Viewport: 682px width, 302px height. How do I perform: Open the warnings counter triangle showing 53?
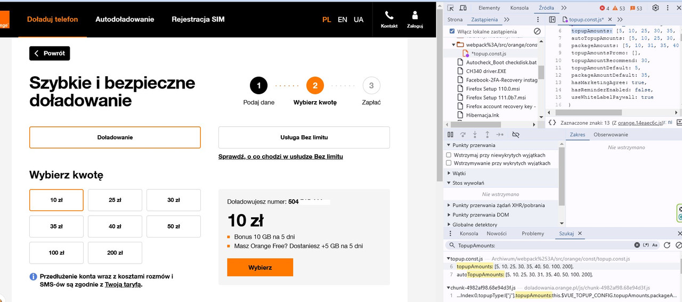click(x=619, y=8)
